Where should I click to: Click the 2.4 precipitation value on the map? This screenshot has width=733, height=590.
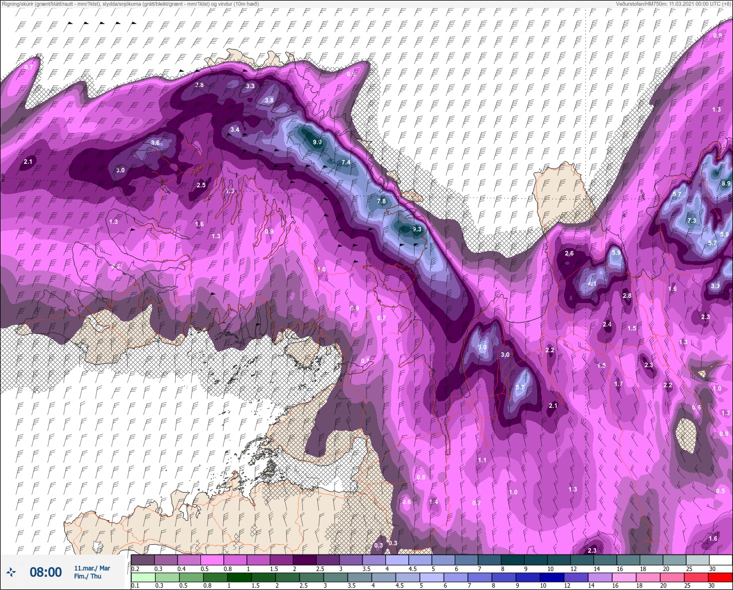tap(608, 325)
